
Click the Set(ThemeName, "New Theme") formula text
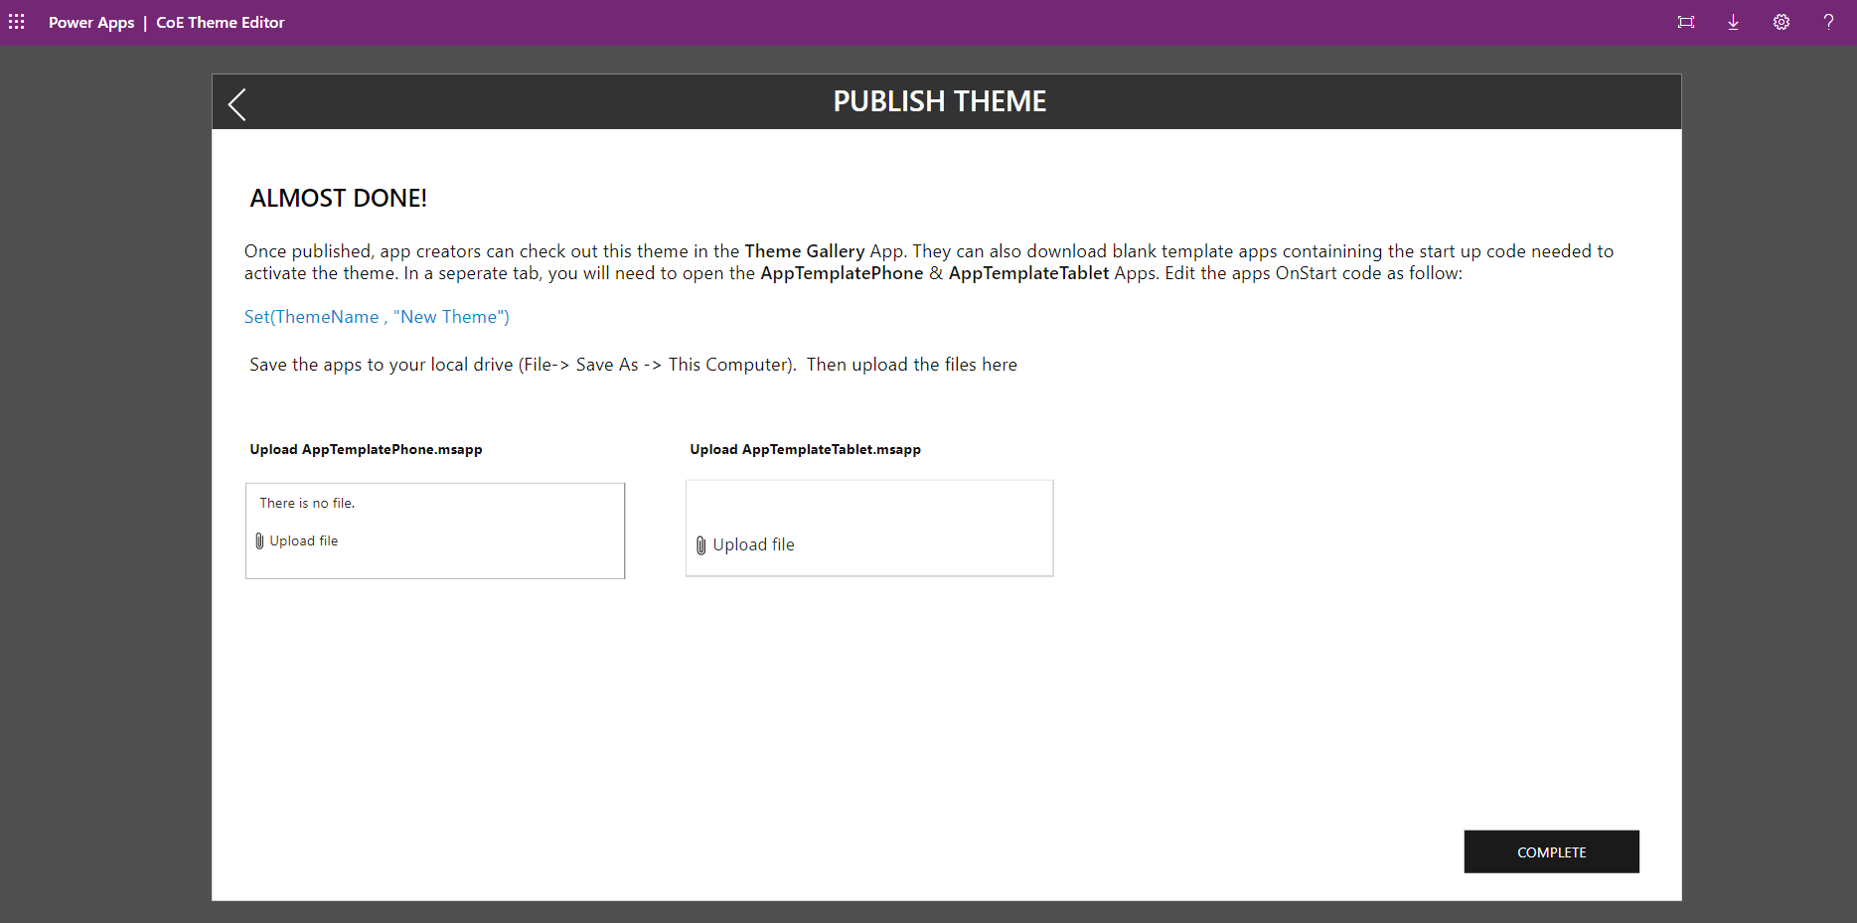click(377, 317)
